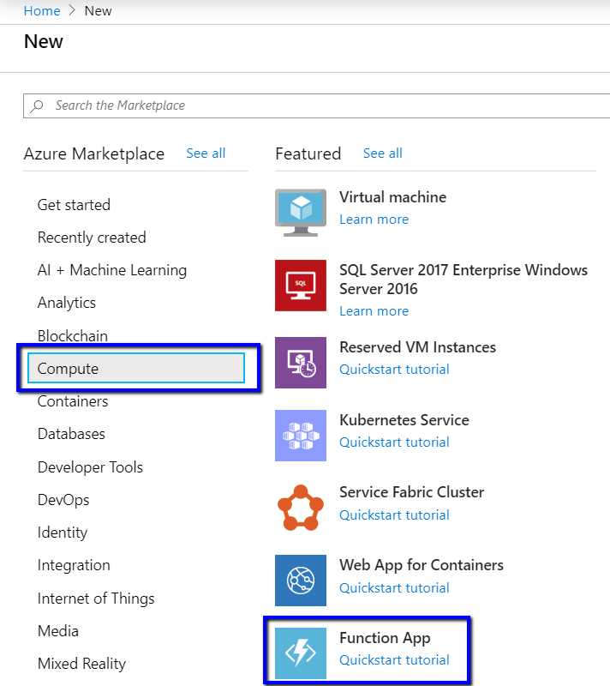Open the Function App icon
This screenshot has width=610, height=686.
tap(301, 653)
